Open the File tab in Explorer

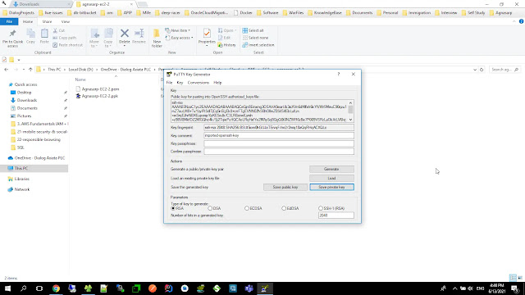[x=9, y=21]
